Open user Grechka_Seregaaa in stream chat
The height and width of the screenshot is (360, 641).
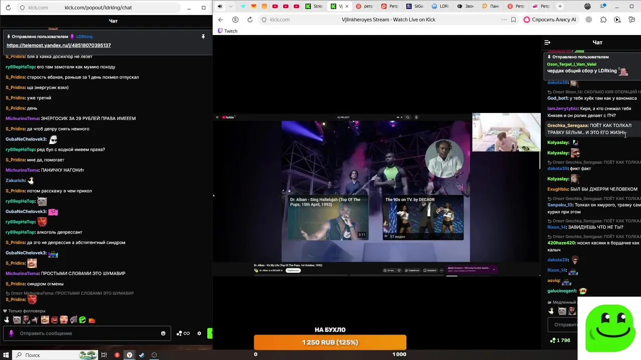point(567,125)
